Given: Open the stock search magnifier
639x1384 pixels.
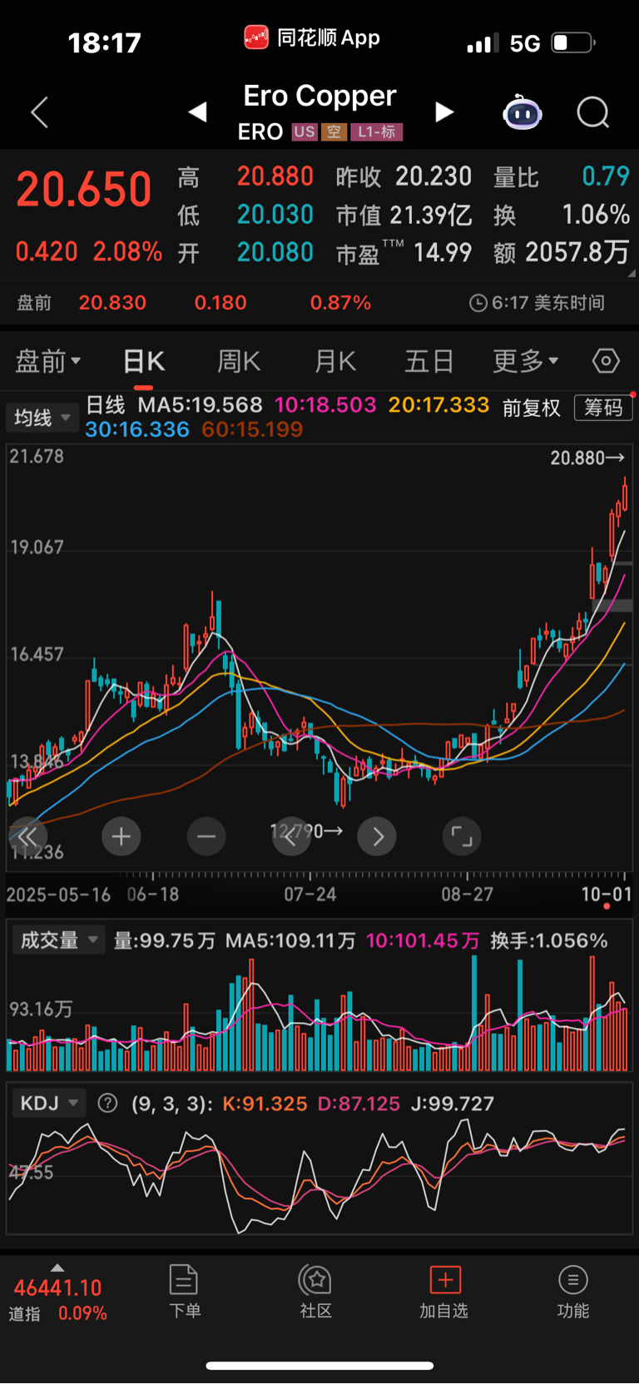Looking at the screenshot, I should click(x=593, y=112).
